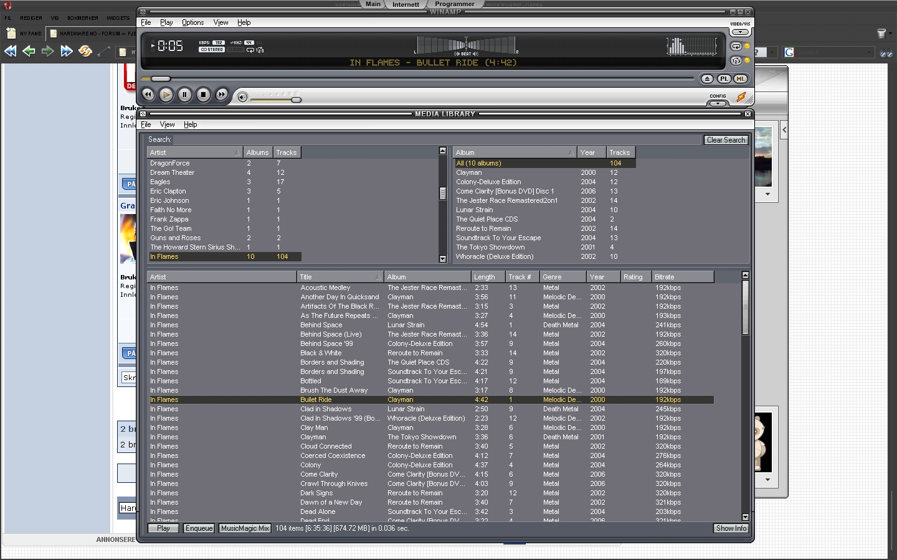Mute using the speaker icon

point(242,97)
